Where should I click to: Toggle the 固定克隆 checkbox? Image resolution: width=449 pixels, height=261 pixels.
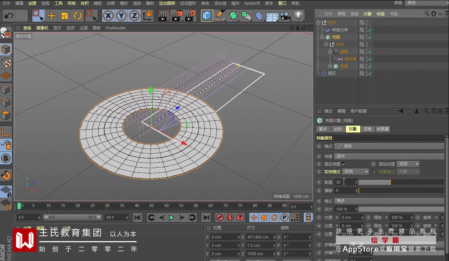344,164
